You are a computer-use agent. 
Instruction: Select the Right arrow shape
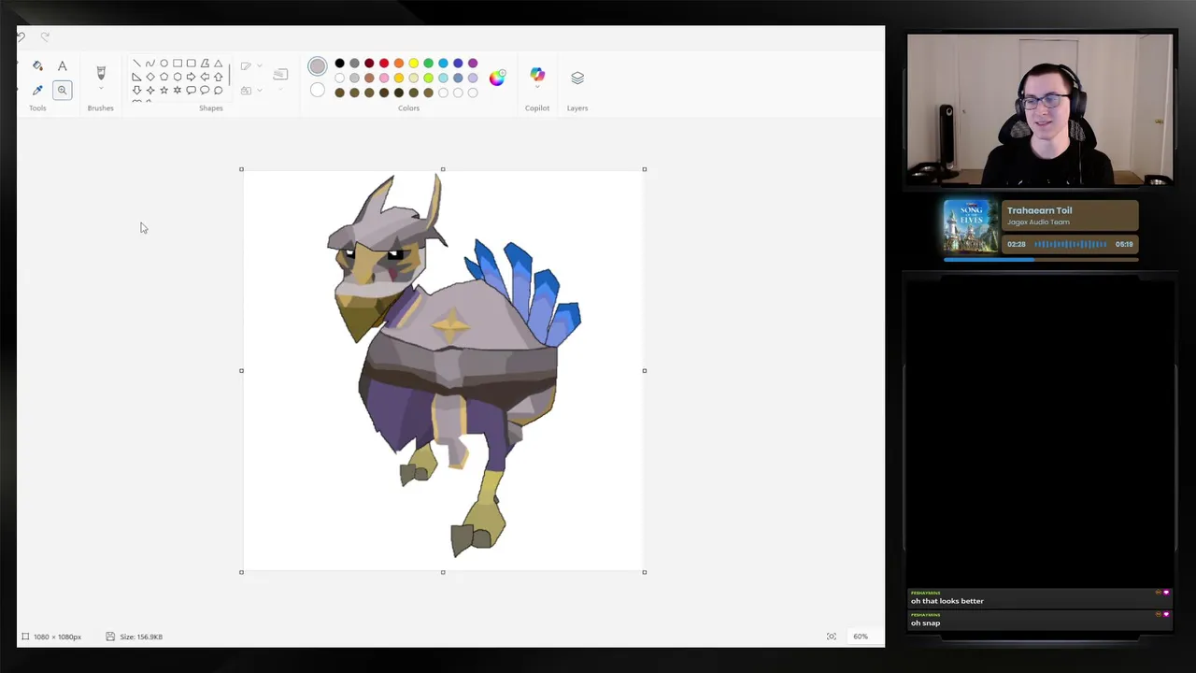[x=192, y=77]
